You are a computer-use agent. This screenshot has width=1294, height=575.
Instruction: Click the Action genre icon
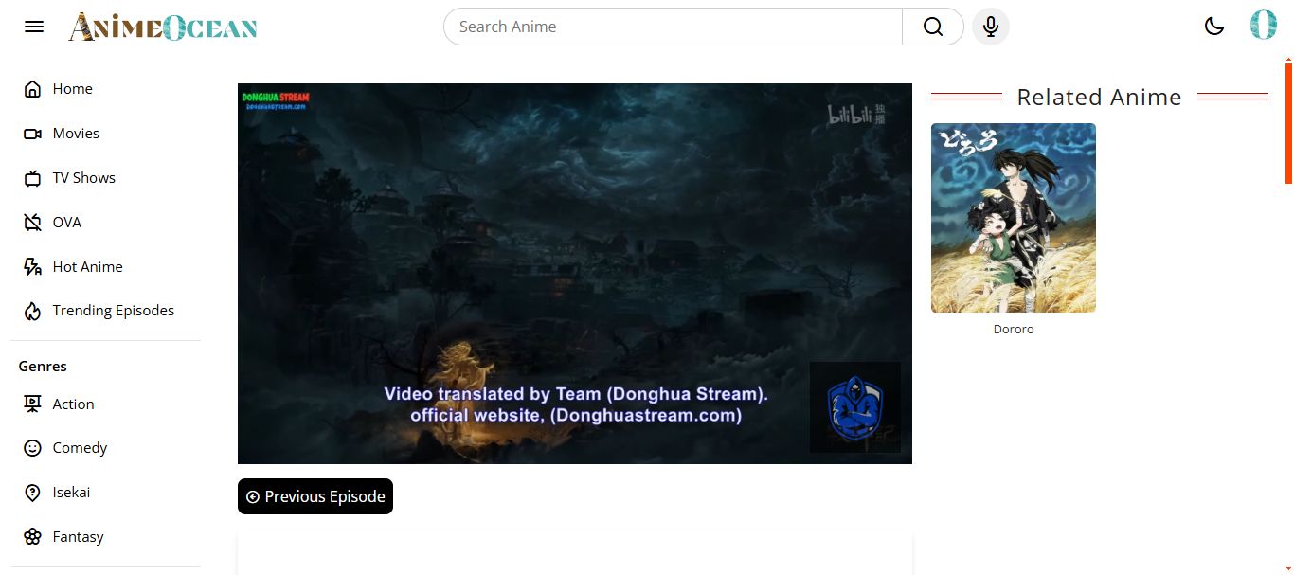tap(32, 404)
